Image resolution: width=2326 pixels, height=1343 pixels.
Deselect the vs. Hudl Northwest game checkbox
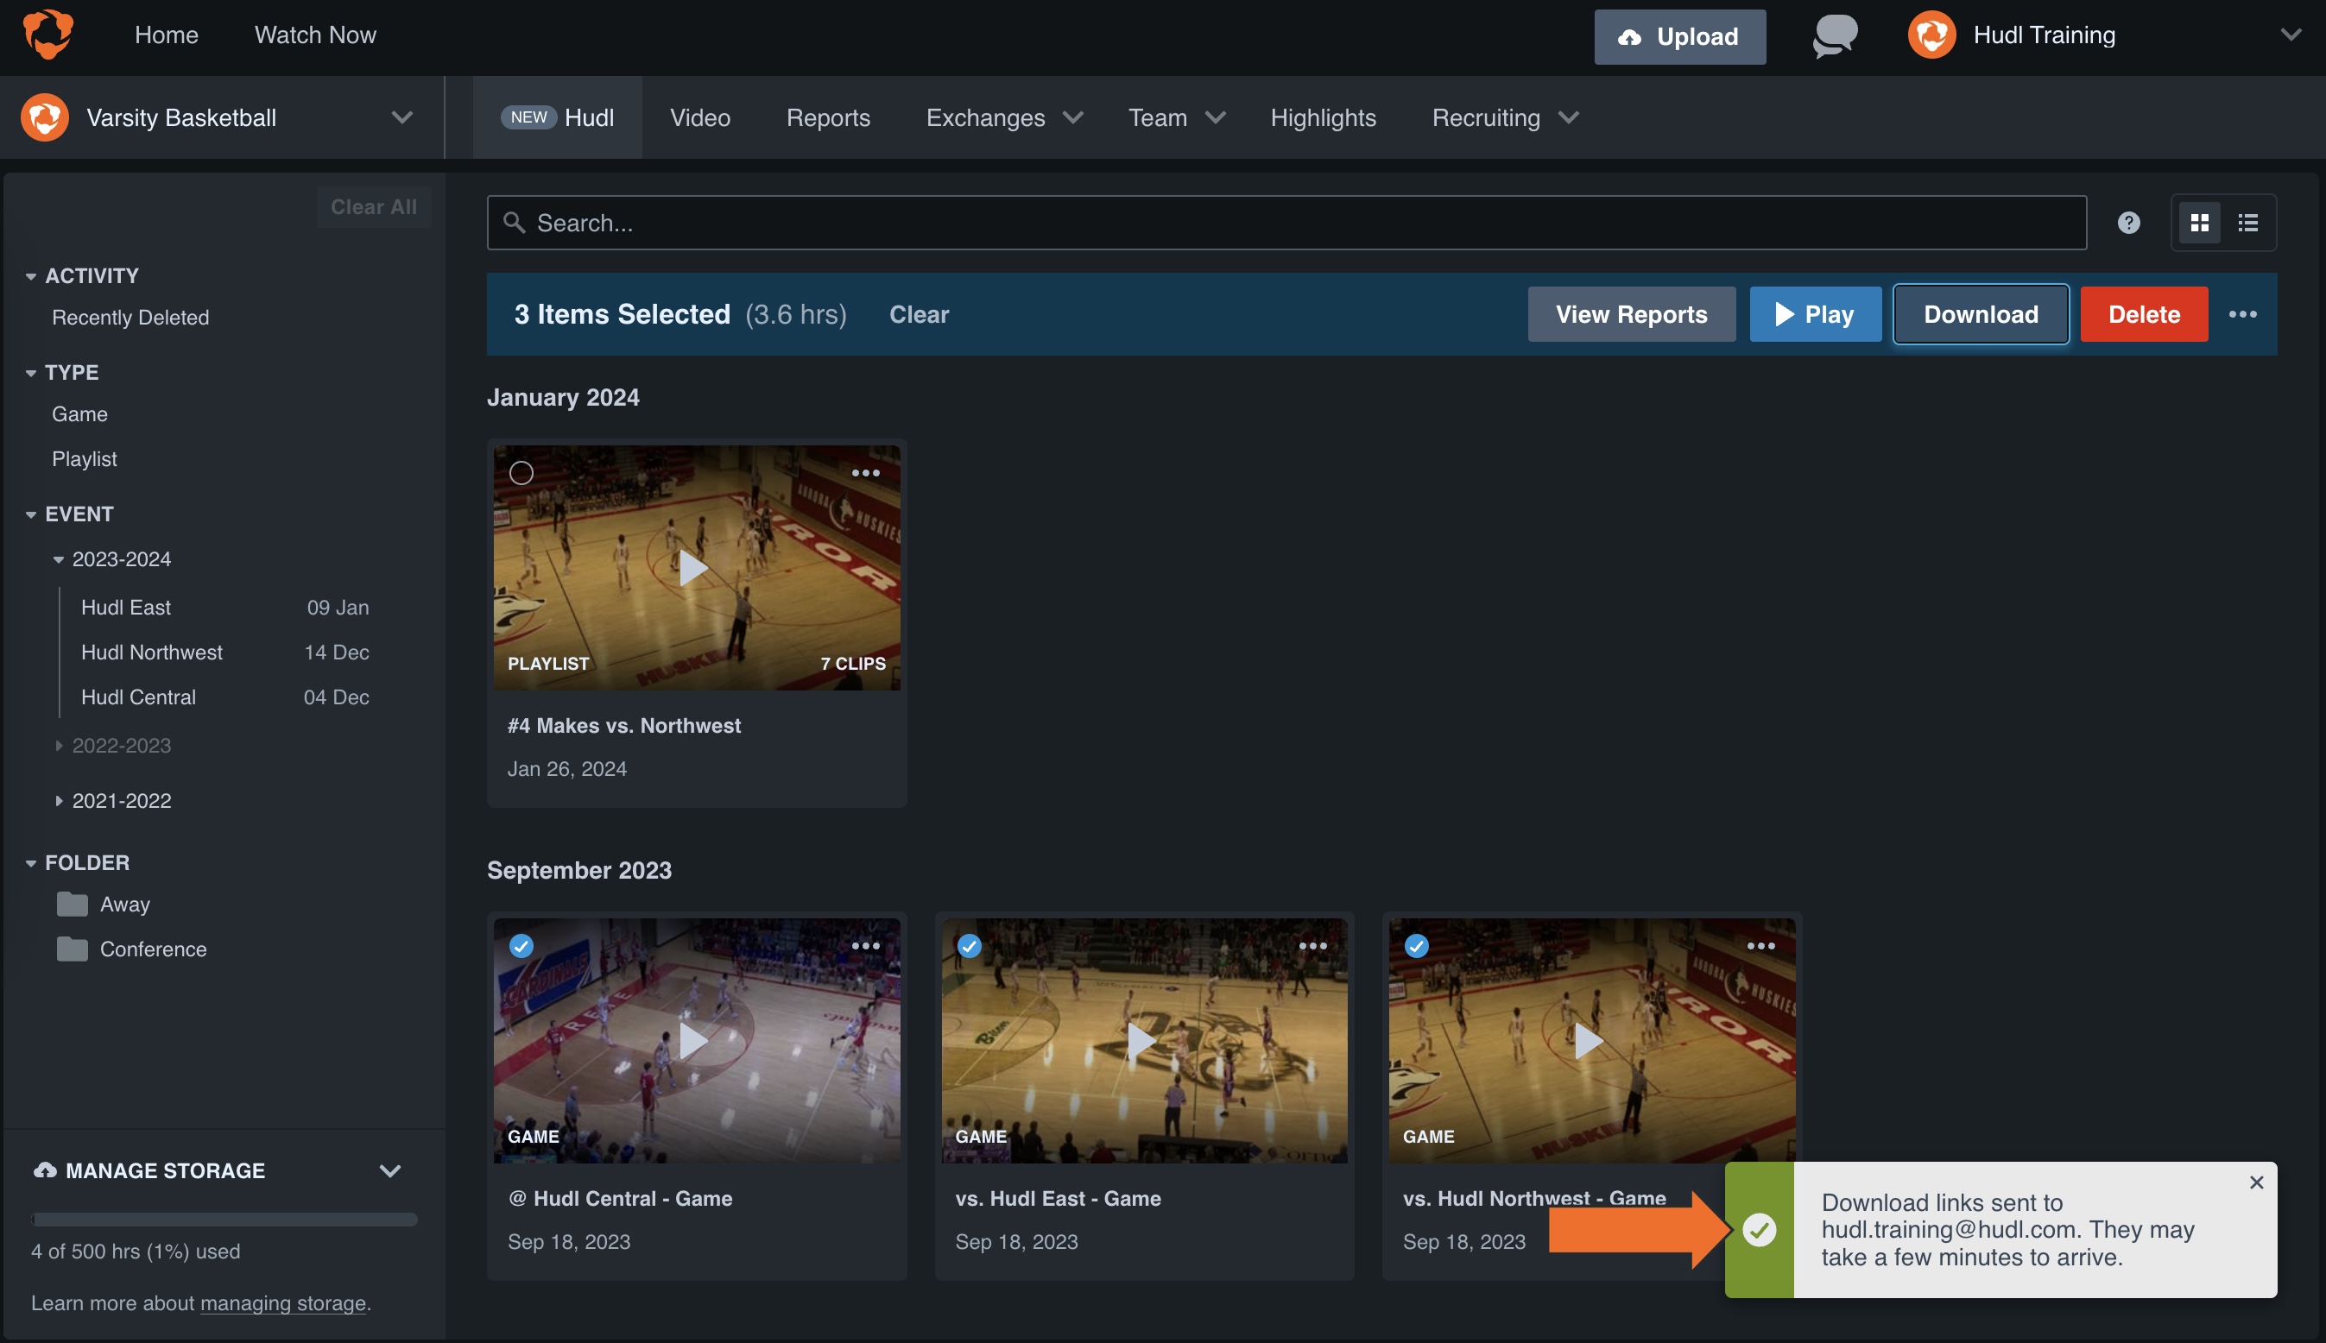coord(1416,945)
